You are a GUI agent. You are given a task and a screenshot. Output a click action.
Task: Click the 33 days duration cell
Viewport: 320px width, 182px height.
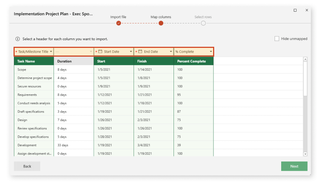click(74, 145)
